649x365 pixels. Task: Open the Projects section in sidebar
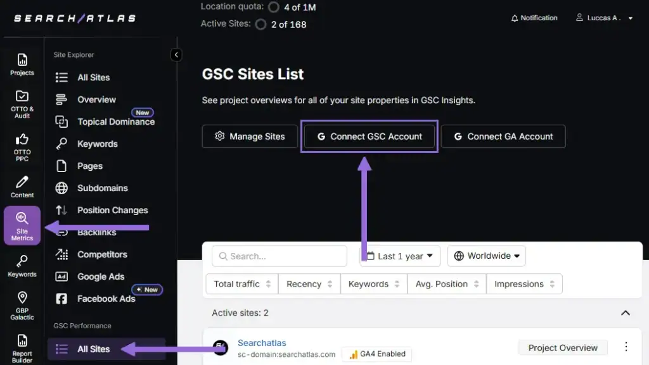click(22, 65)
